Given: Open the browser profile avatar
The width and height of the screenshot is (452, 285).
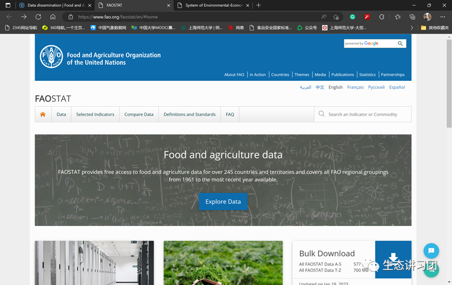Looking at the screenshot, I should tap(427, 17).
